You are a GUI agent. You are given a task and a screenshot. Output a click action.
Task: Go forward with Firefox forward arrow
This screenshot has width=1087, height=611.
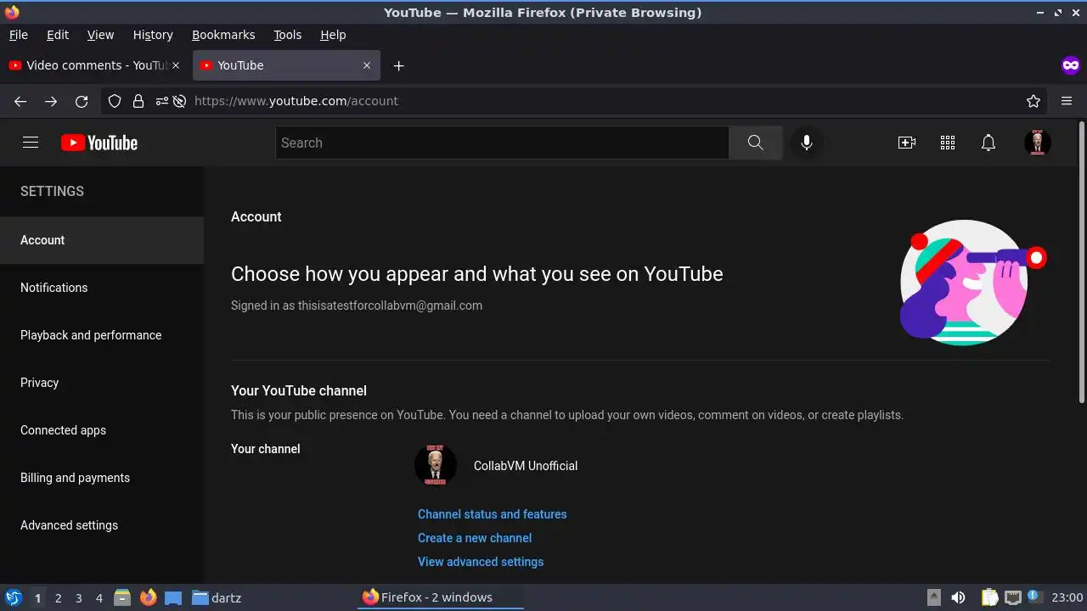click(51, 101)
